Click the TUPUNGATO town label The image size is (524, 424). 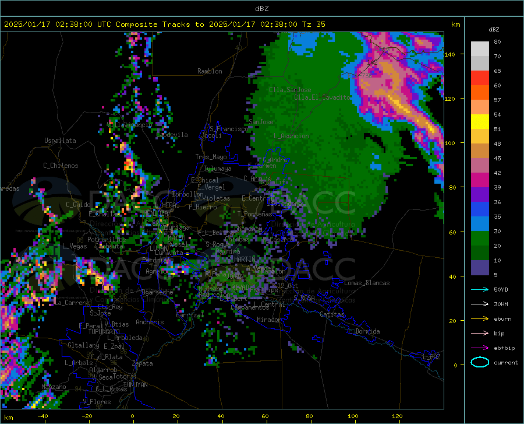tap(104, 332)
